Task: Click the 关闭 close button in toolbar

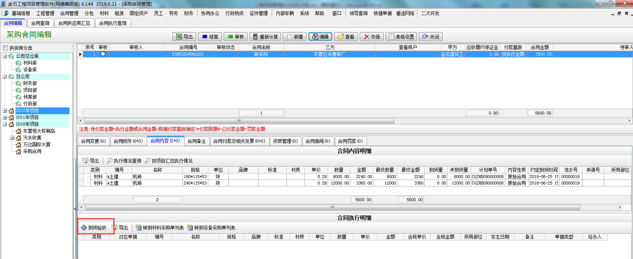Action: pyautogui.click(x=430, y=37)
